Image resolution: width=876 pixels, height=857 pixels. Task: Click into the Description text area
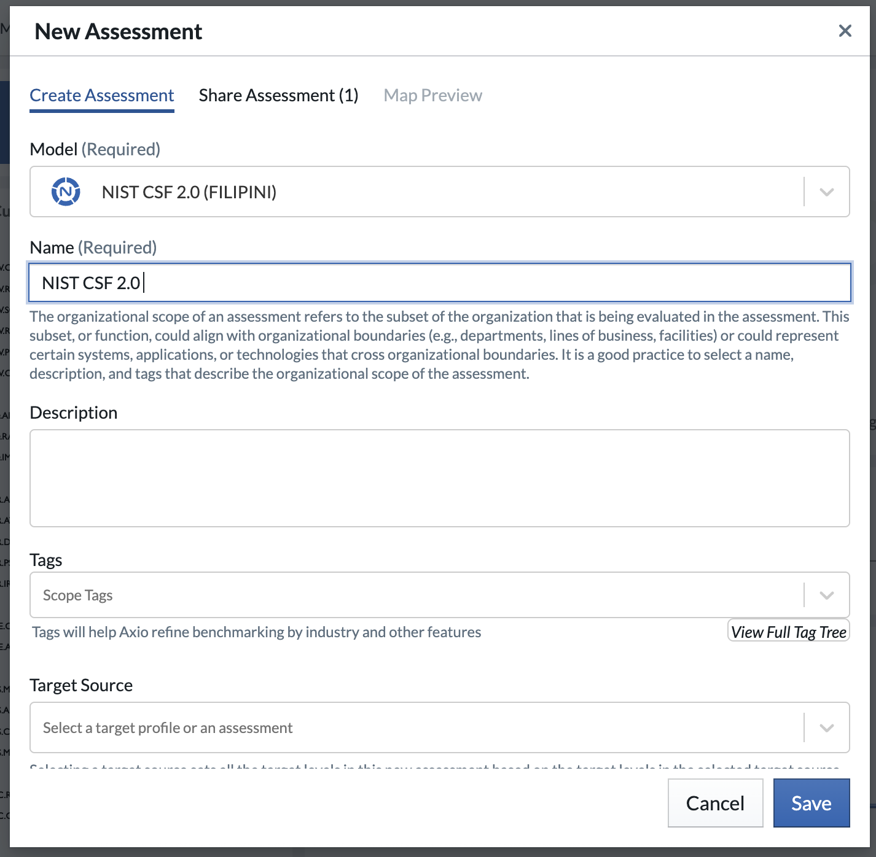pyautogui.click(x=440, y=478)
